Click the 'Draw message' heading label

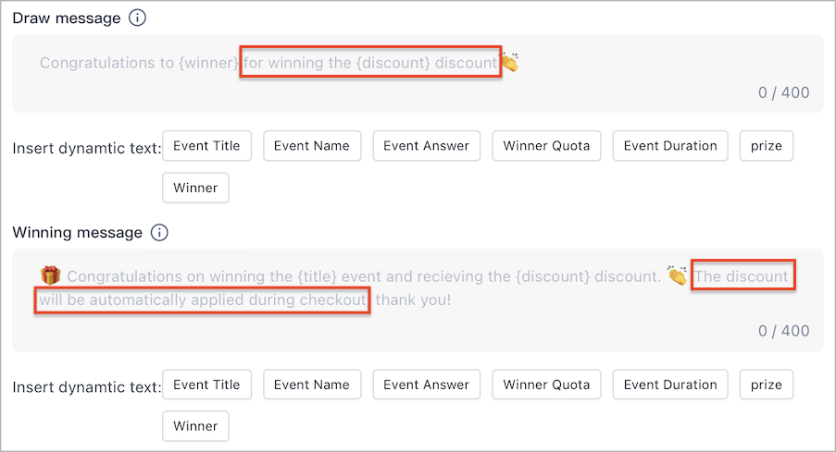click(67, 18)
